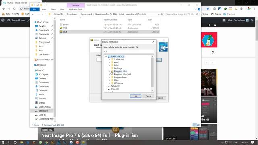The height and width of the screenshot is (145, 258).
Task: Open the File tab in Explorer ribbon
Action: click(35, 9)
